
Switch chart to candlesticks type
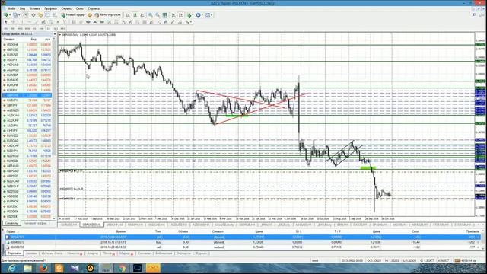pos(135,15)
